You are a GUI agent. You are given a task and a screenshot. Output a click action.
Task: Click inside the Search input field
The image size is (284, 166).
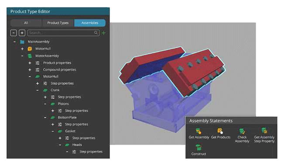61,33
